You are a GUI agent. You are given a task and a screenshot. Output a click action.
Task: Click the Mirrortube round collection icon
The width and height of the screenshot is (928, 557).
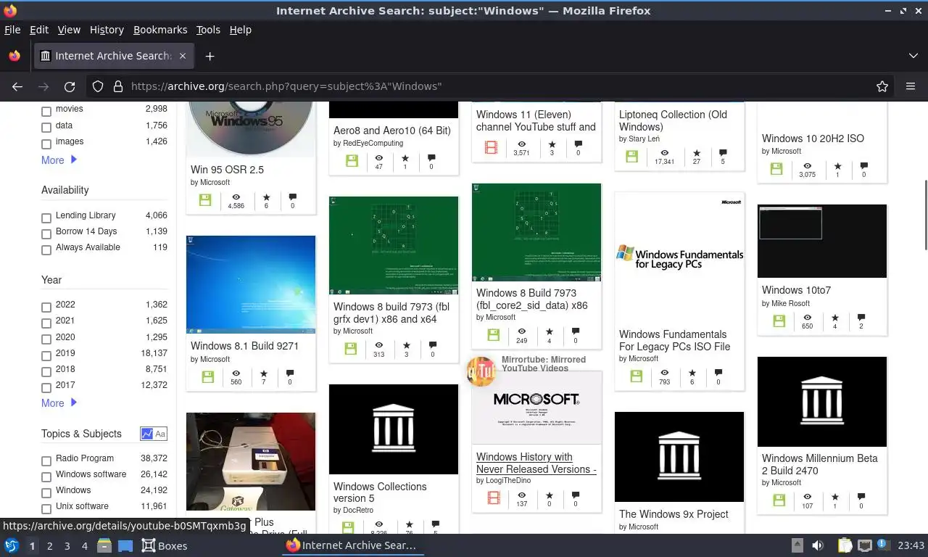[481, 371]
